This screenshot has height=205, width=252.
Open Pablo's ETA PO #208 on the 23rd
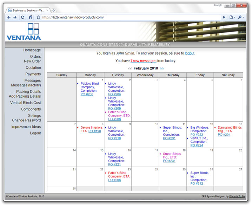click(114, 180)
